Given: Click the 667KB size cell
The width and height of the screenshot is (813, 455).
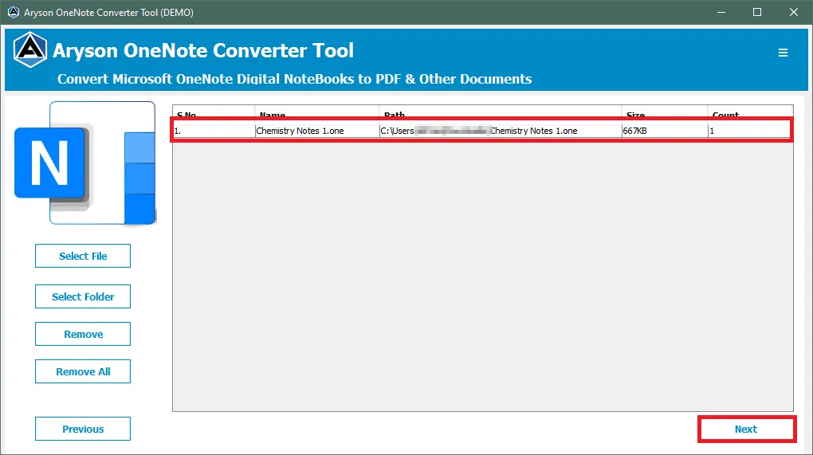Looking at the screenshot, I should (665, 131).
